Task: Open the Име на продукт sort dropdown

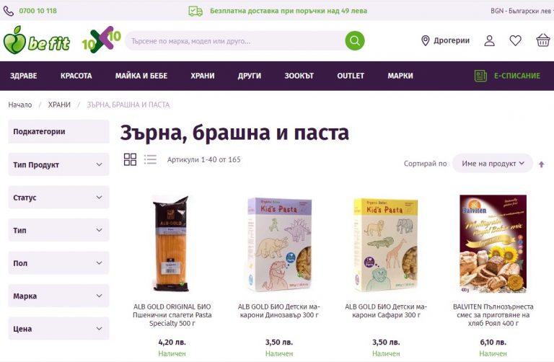Action: [x=493, y=164]
